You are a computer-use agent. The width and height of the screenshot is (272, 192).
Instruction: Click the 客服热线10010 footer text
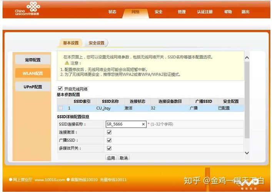84,180
